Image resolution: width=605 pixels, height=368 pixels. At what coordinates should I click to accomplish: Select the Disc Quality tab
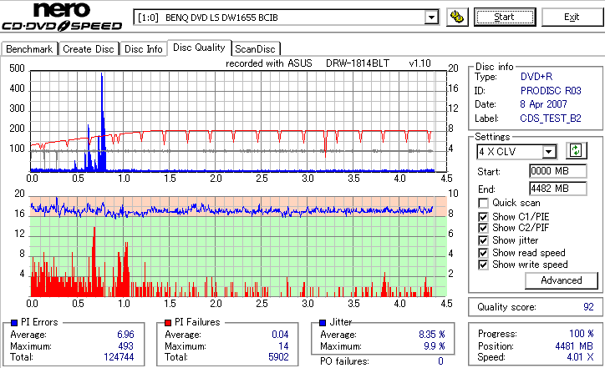tap(199, 48)
